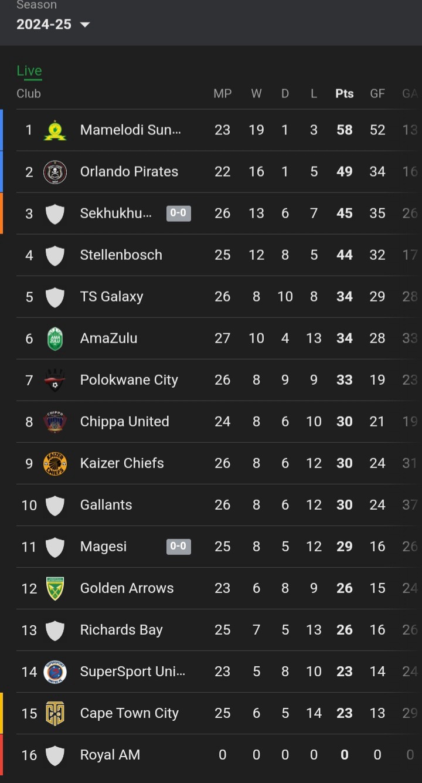
Task: Click the SuperSport United crest
Action: click(55, 672)
